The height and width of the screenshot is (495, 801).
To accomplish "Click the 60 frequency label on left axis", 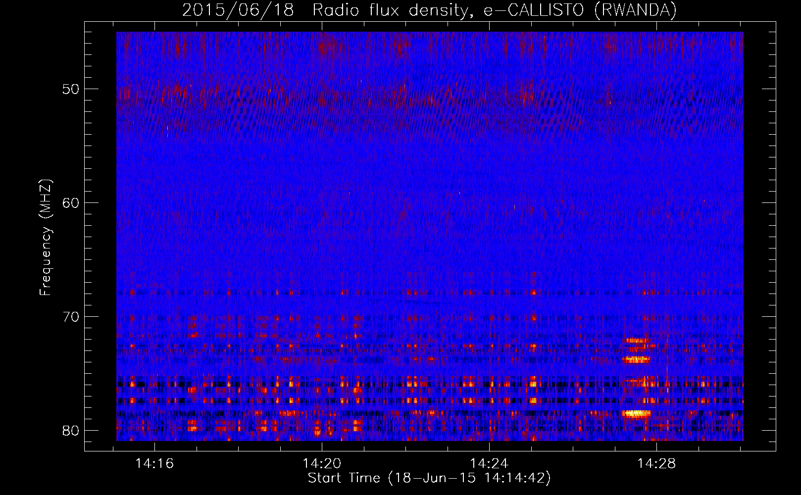I will pos(71,203).
